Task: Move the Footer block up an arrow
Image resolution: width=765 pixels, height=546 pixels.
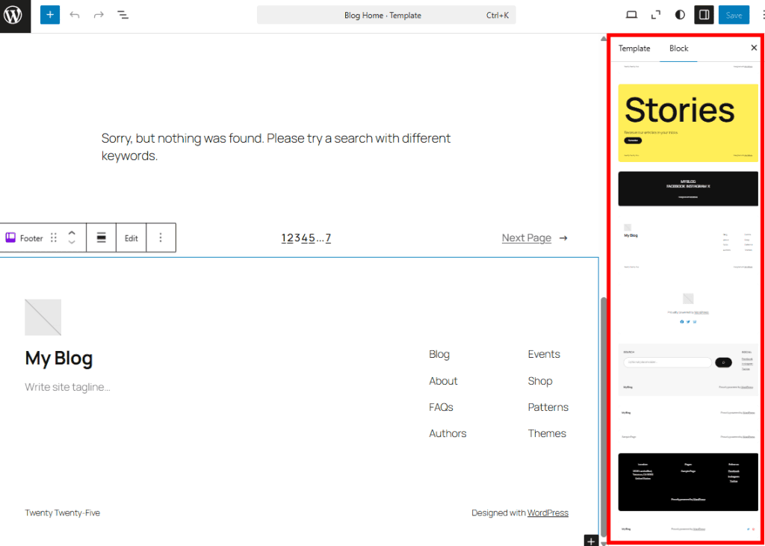Action: point(72,232)
